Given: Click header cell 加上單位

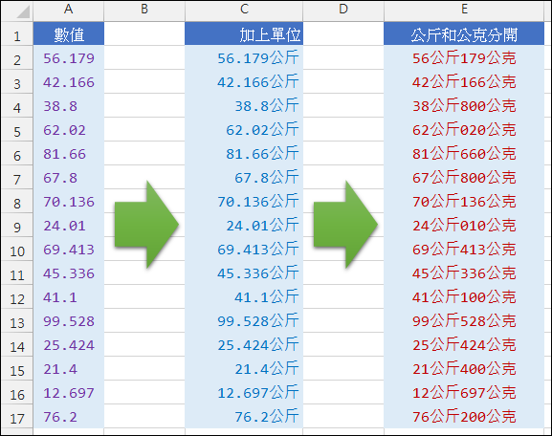Looking at the screenshot, I should pyautogui.click(x=244, y=33).
